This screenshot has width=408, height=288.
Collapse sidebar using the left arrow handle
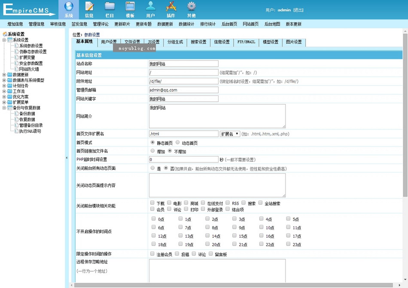pyautogui.click(x=67, y=158)
